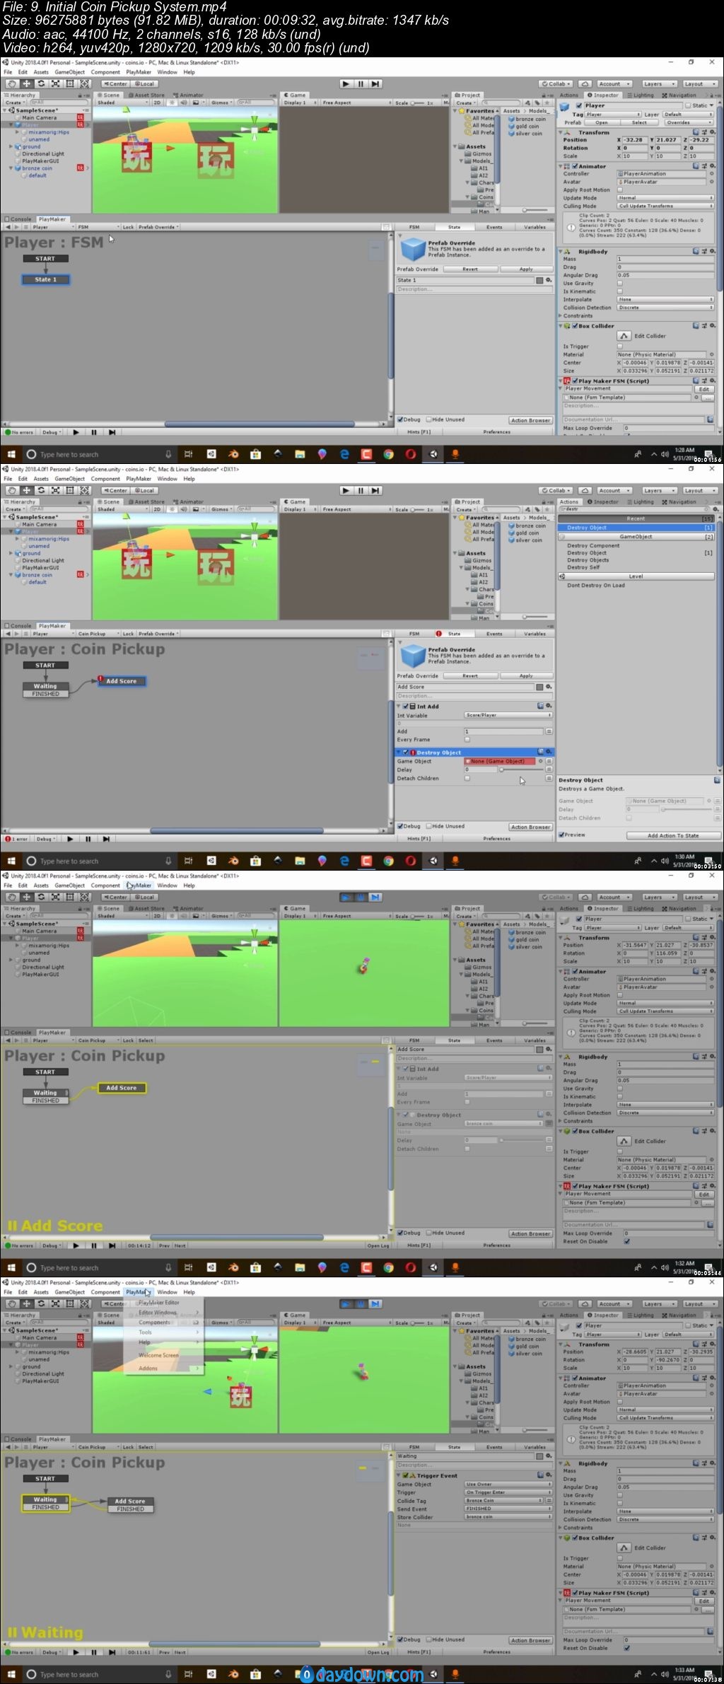
Task: Open Chrome from the taskbar in the 00:01:56 frame
Action: pyautogui.click(x=388, y=454)
